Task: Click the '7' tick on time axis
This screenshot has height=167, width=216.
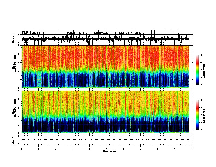Action: click(x=141, y=149)
